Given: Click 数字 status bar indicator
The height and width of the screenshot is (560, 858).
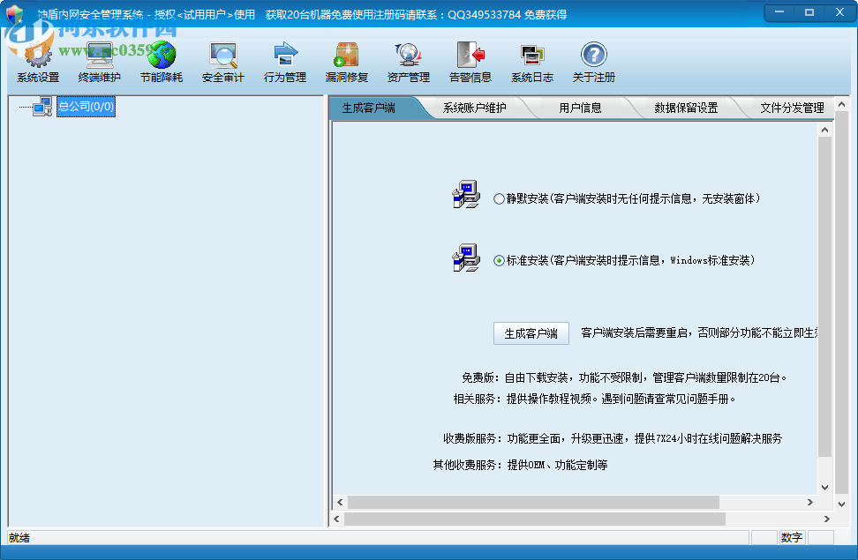Looking at the screenshot, I should (x=791, y=538).
